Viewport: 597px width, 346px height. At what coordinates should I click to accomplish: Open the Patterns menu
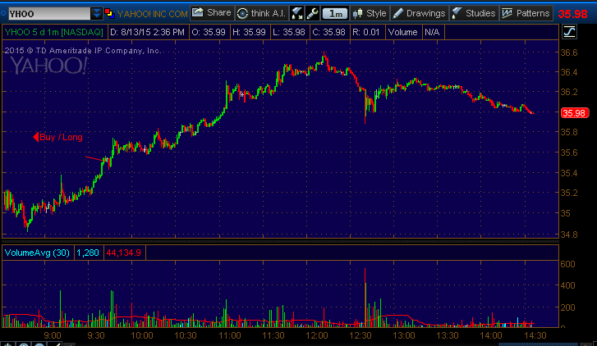526,13
